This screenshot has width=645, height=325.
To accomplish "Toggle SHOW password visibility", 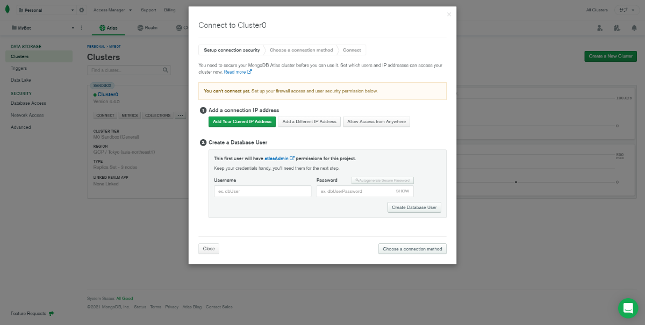I will point(403,191).
